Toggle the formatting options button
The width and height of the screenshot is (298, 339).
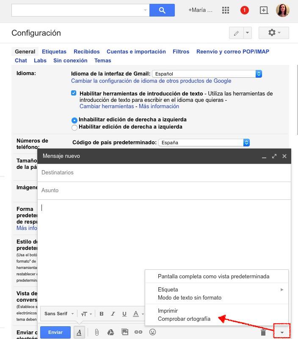(79, 332)
